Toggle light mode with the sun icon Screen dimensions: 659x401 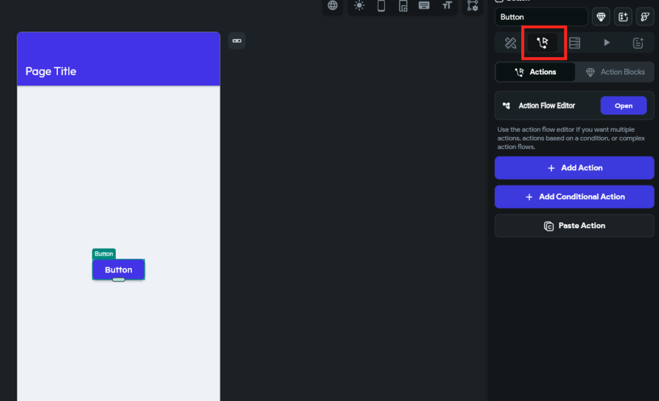point(359,6)
